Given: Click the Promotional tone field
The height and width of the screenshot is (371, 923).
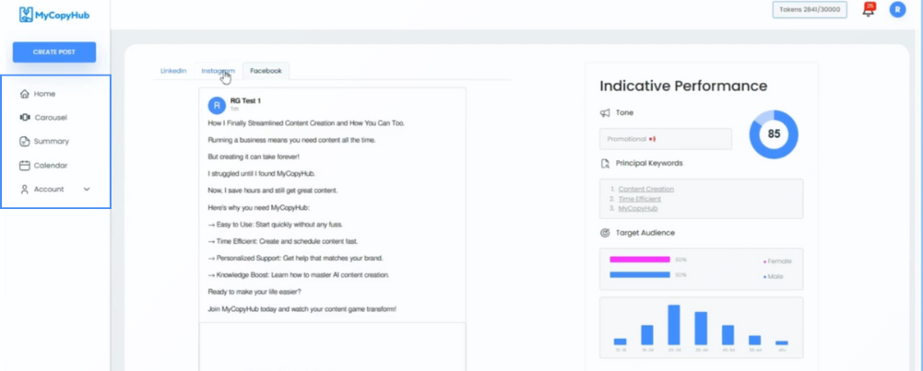Looking at the screenshot, I should (666, 139).
